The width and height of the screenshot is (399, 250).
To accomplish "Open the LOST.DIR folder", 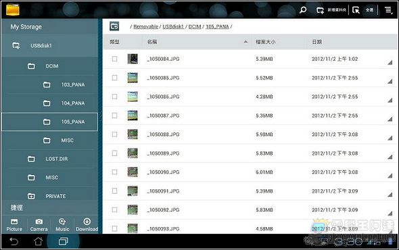I will [x=49, y=159].
